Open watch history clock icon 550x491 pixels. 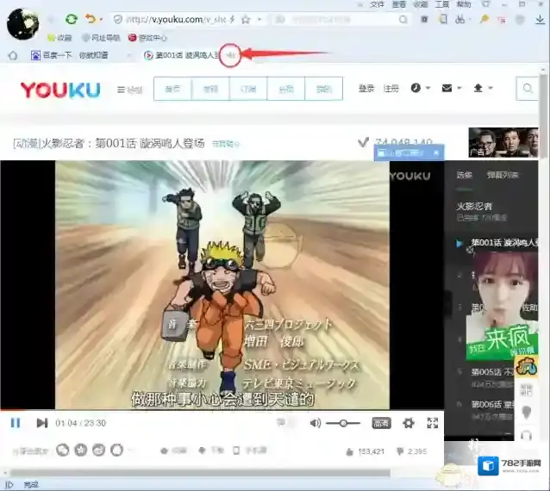click(x=416, y=88)
